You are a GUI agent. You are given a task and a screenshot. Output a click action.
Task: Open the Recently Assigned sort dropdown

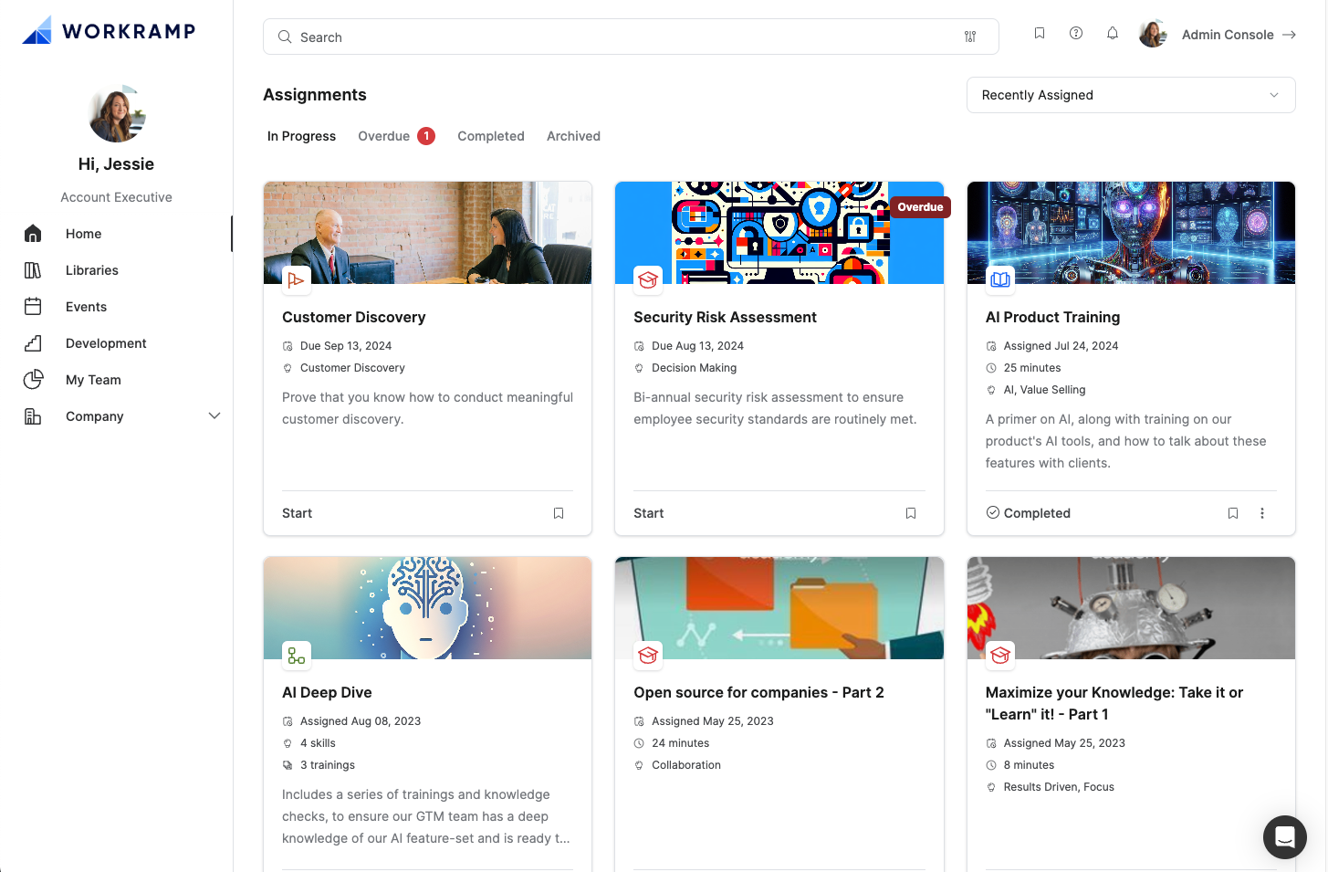pyautogui.click(x=1130, y=94)
